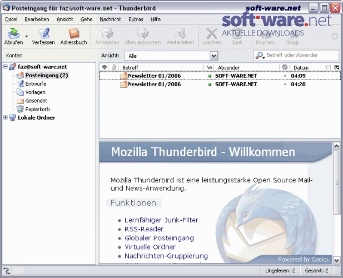Click the Abrufen get-mail icon
The height and width of the screenshot is (278, 343).
tap(13, 33)
